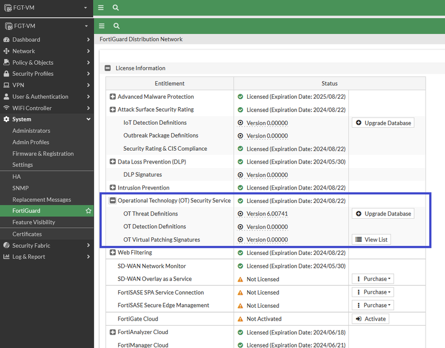Open Purchase dropdown for SD-WAN Overlay as a Service

coord(373,279)
